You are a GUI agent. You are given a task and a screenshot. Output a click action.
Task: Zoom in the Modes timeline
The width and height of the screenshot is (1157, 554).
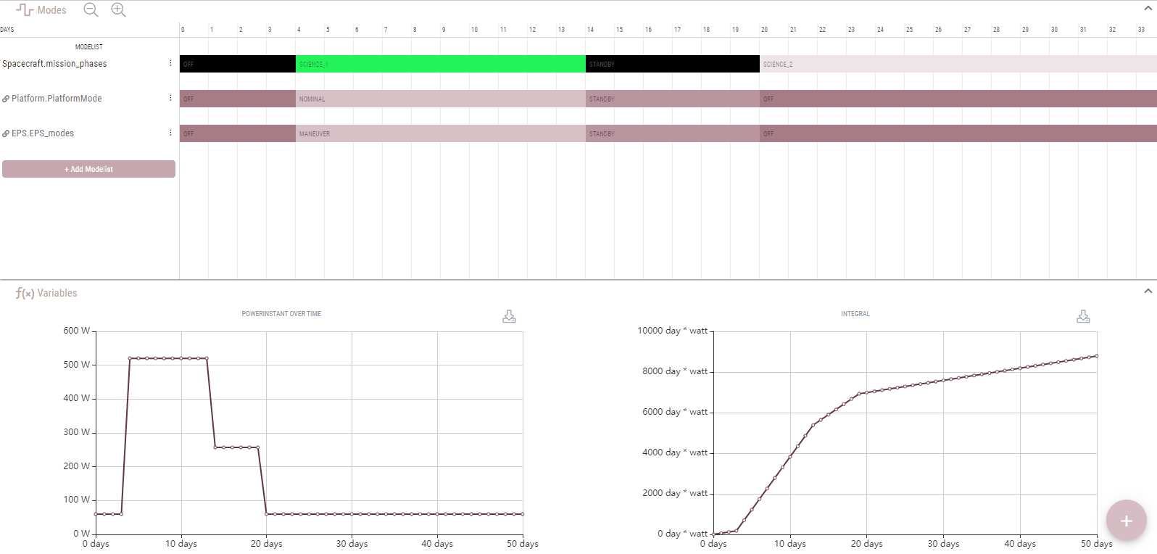click(118, 9)
